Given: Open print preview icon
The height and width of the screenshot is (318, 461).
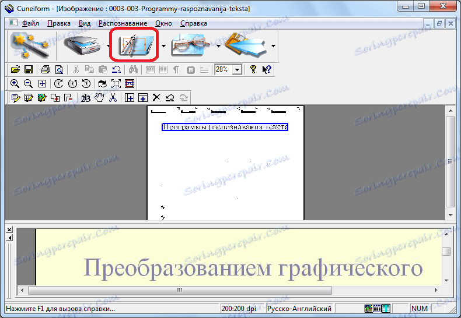Looking at the screenshot, I should [59, 69].
